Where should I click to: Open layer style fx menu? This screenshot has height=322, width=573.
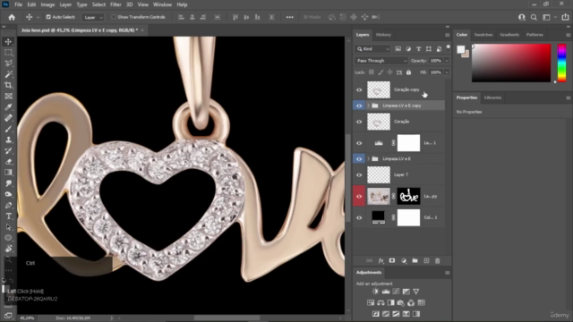click(381, 260)
